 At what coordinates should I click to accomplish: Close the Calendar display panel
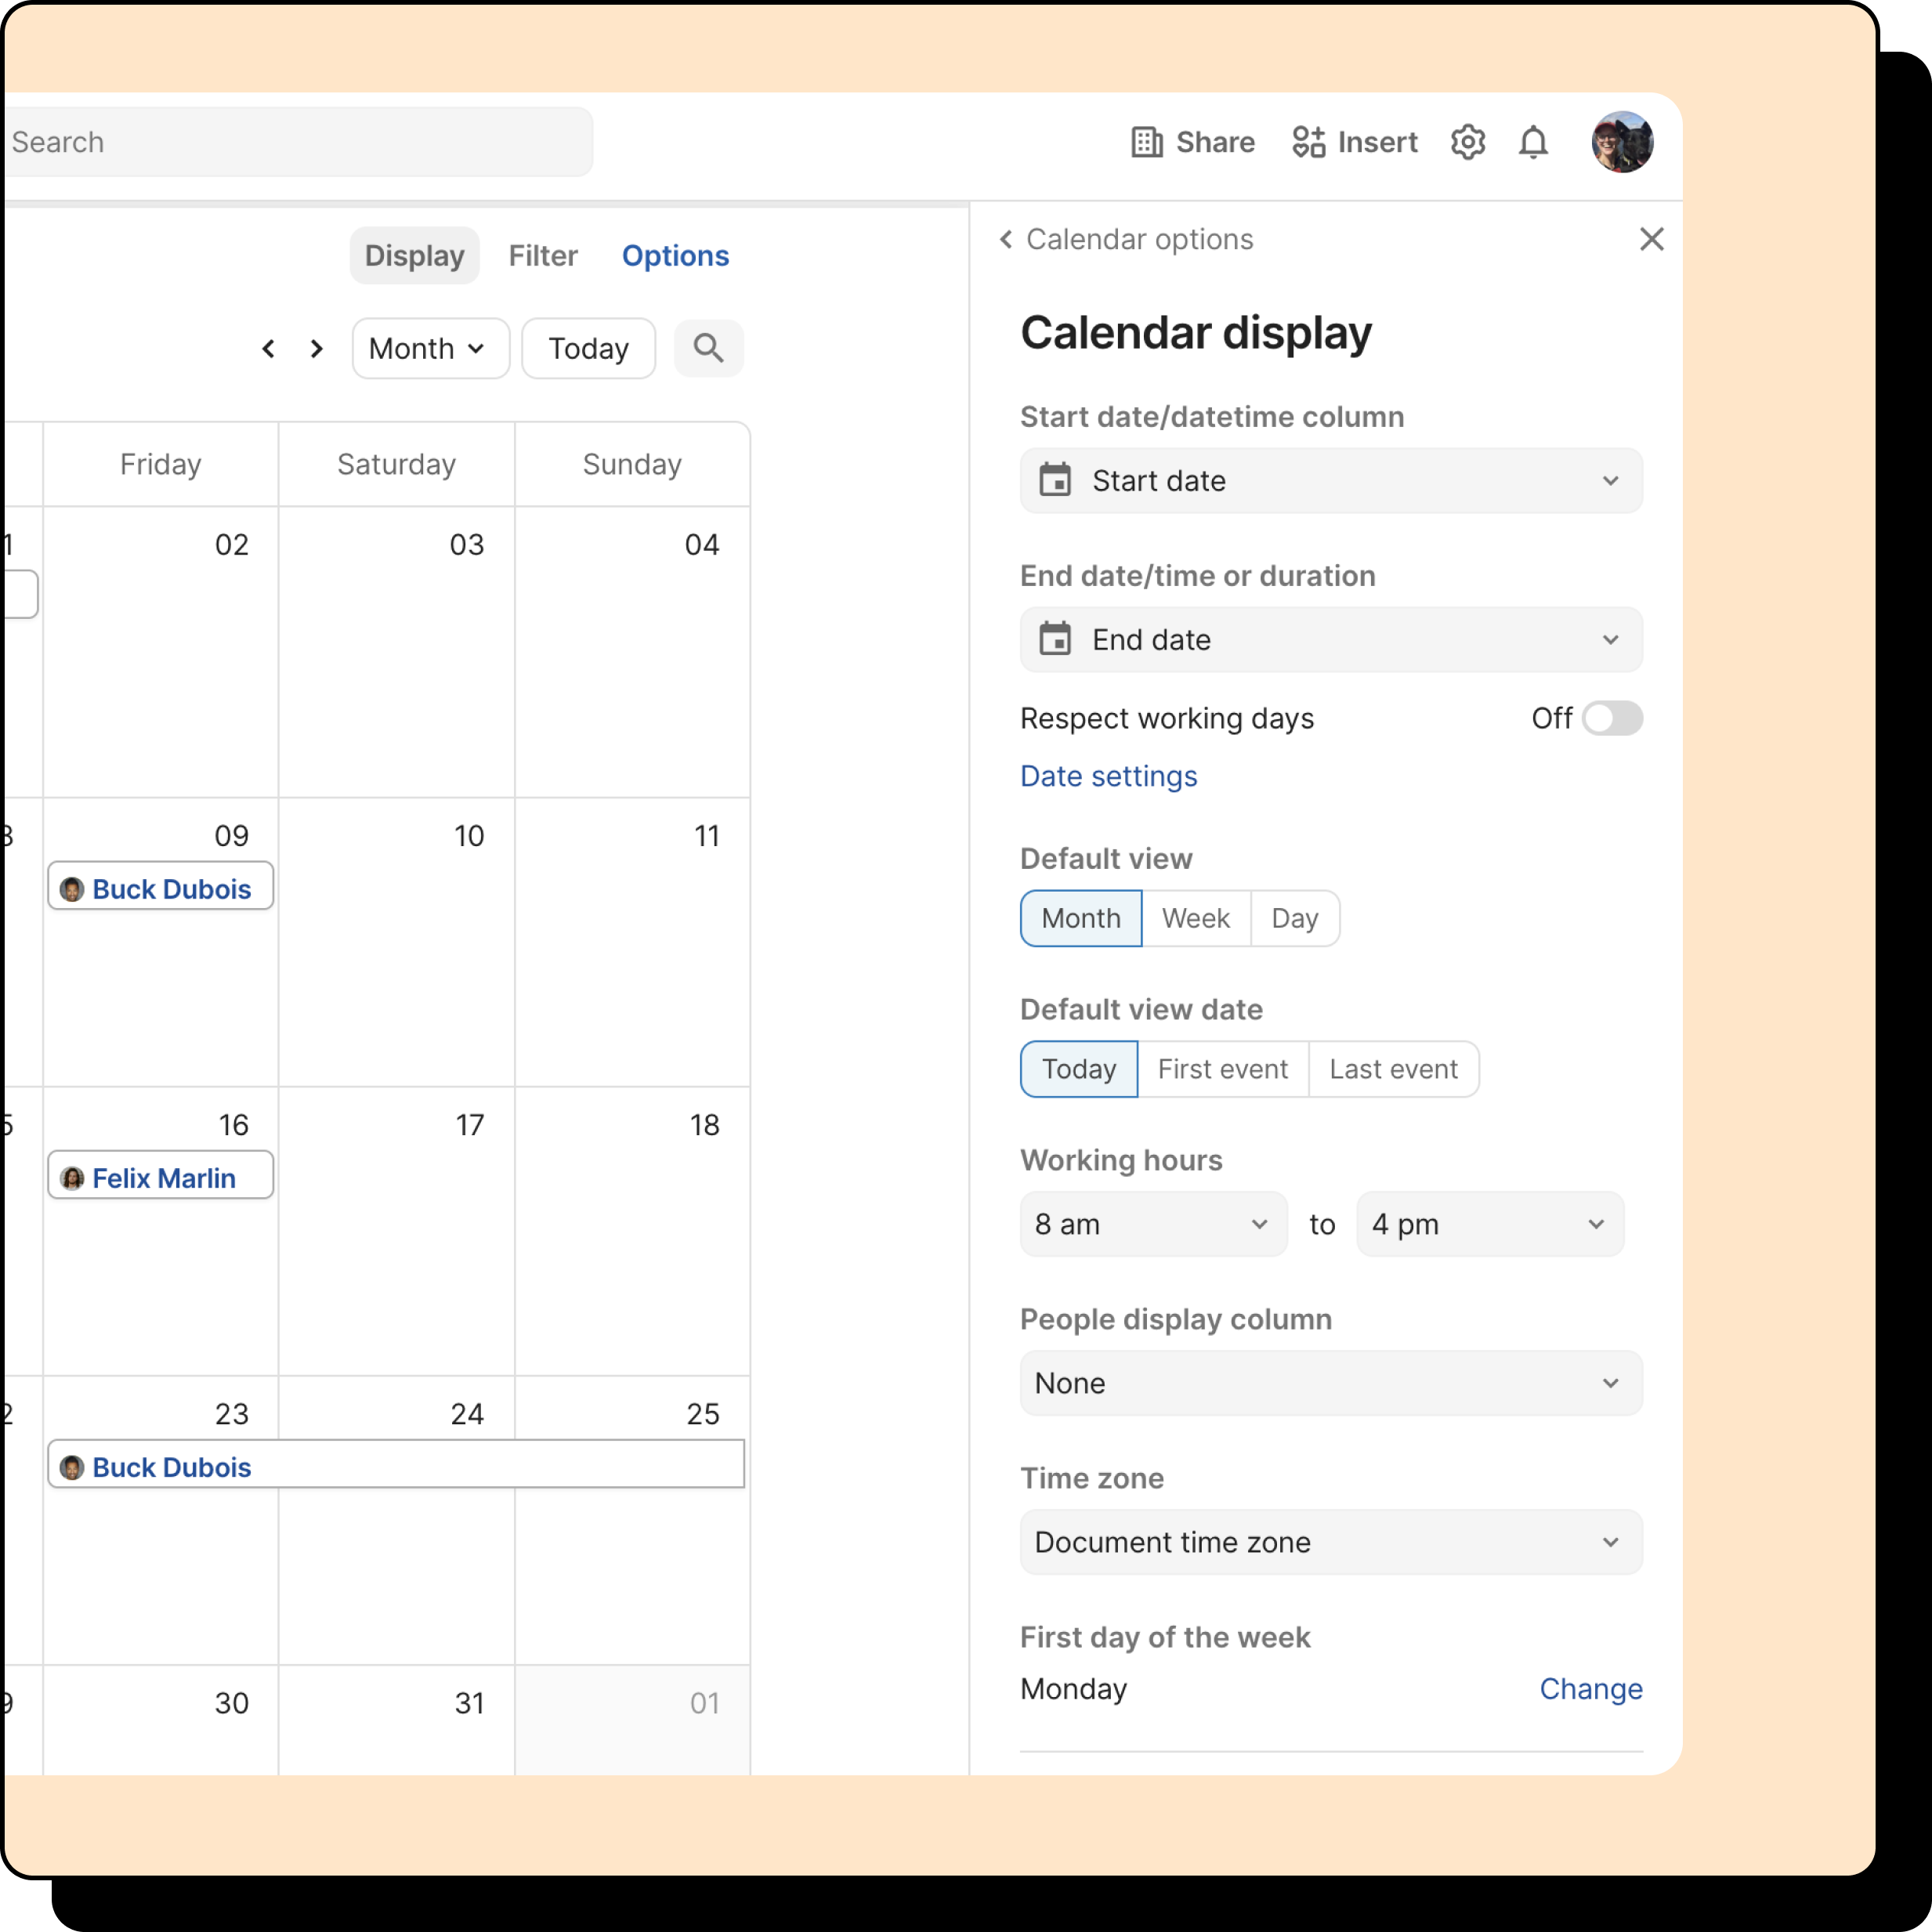pyautogui.click(x=1651, y=239)
